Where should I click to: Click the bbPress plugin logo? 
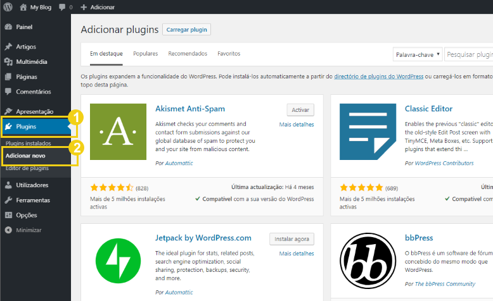[368, 261]
